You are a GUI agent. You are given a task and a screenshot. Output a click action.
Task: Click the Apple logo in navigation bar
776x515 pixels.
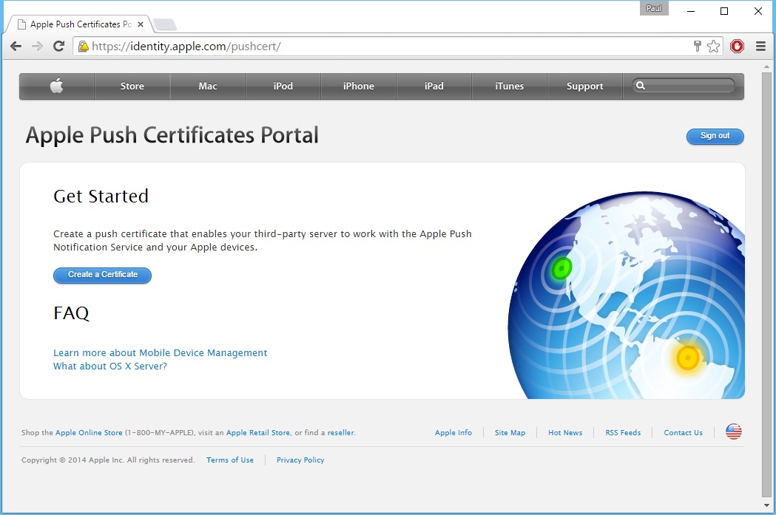point(57,86)
